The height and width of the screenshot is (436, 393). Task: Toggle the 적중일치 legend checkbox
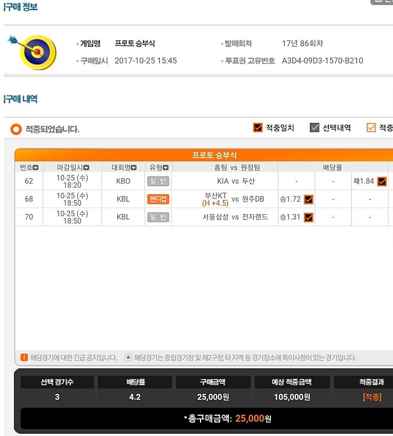258,128
